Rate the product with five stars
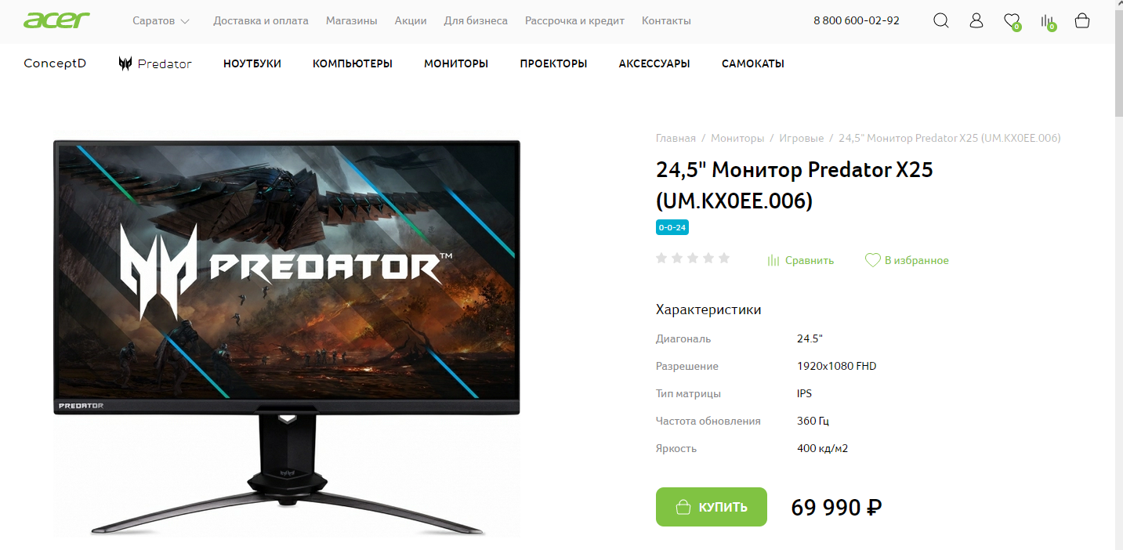1123x550 pixels. [724, 258]
